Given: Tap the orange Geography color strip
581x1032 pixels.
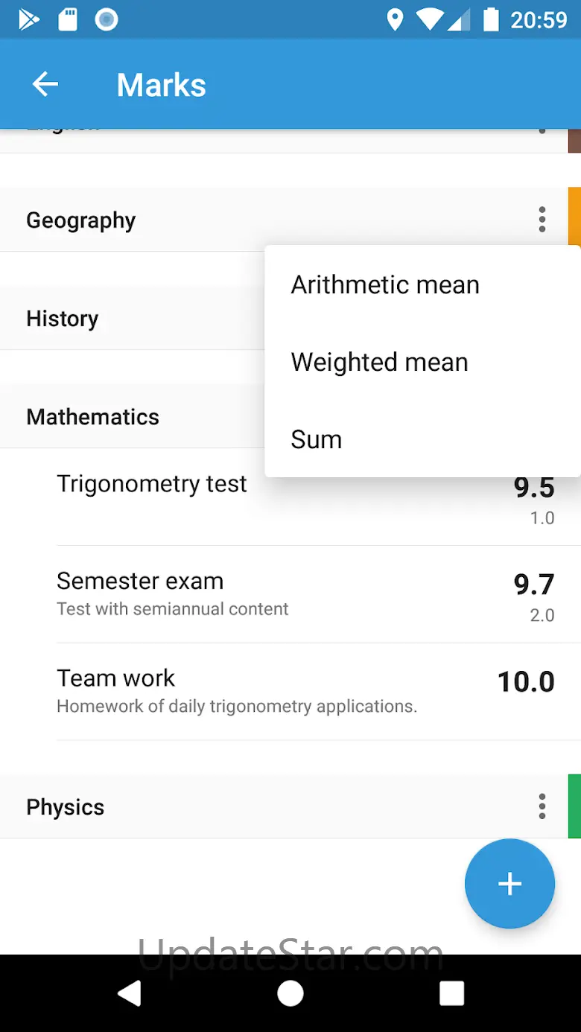Looking at the screenshot, I should click(574, 217).
